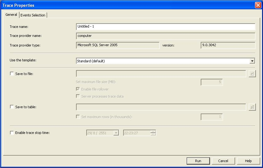263x168 pixels.
Task: Toggle Set maximum rows checkbox
Action: click(x=78, y=117)
